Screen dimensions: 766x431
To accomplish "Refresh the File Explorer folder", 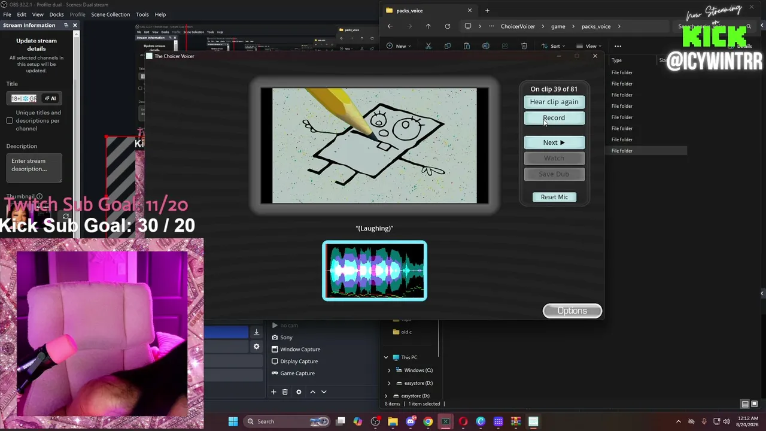I will 447,26.
